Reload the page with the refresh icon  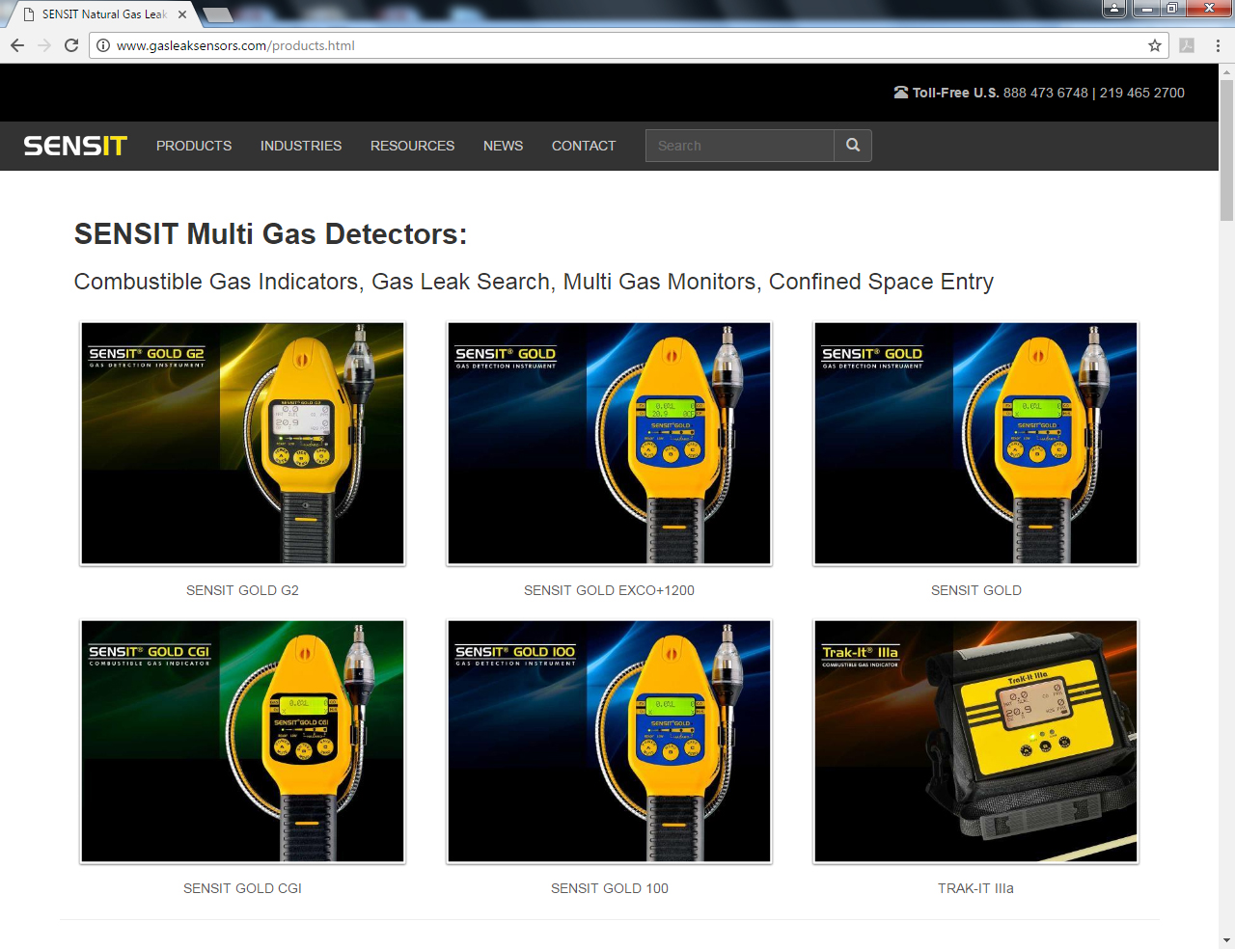[x=71, y=45]
